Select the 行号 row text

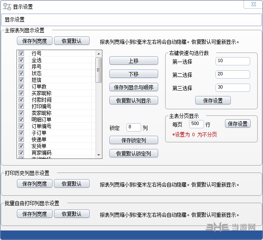point(36,53)
